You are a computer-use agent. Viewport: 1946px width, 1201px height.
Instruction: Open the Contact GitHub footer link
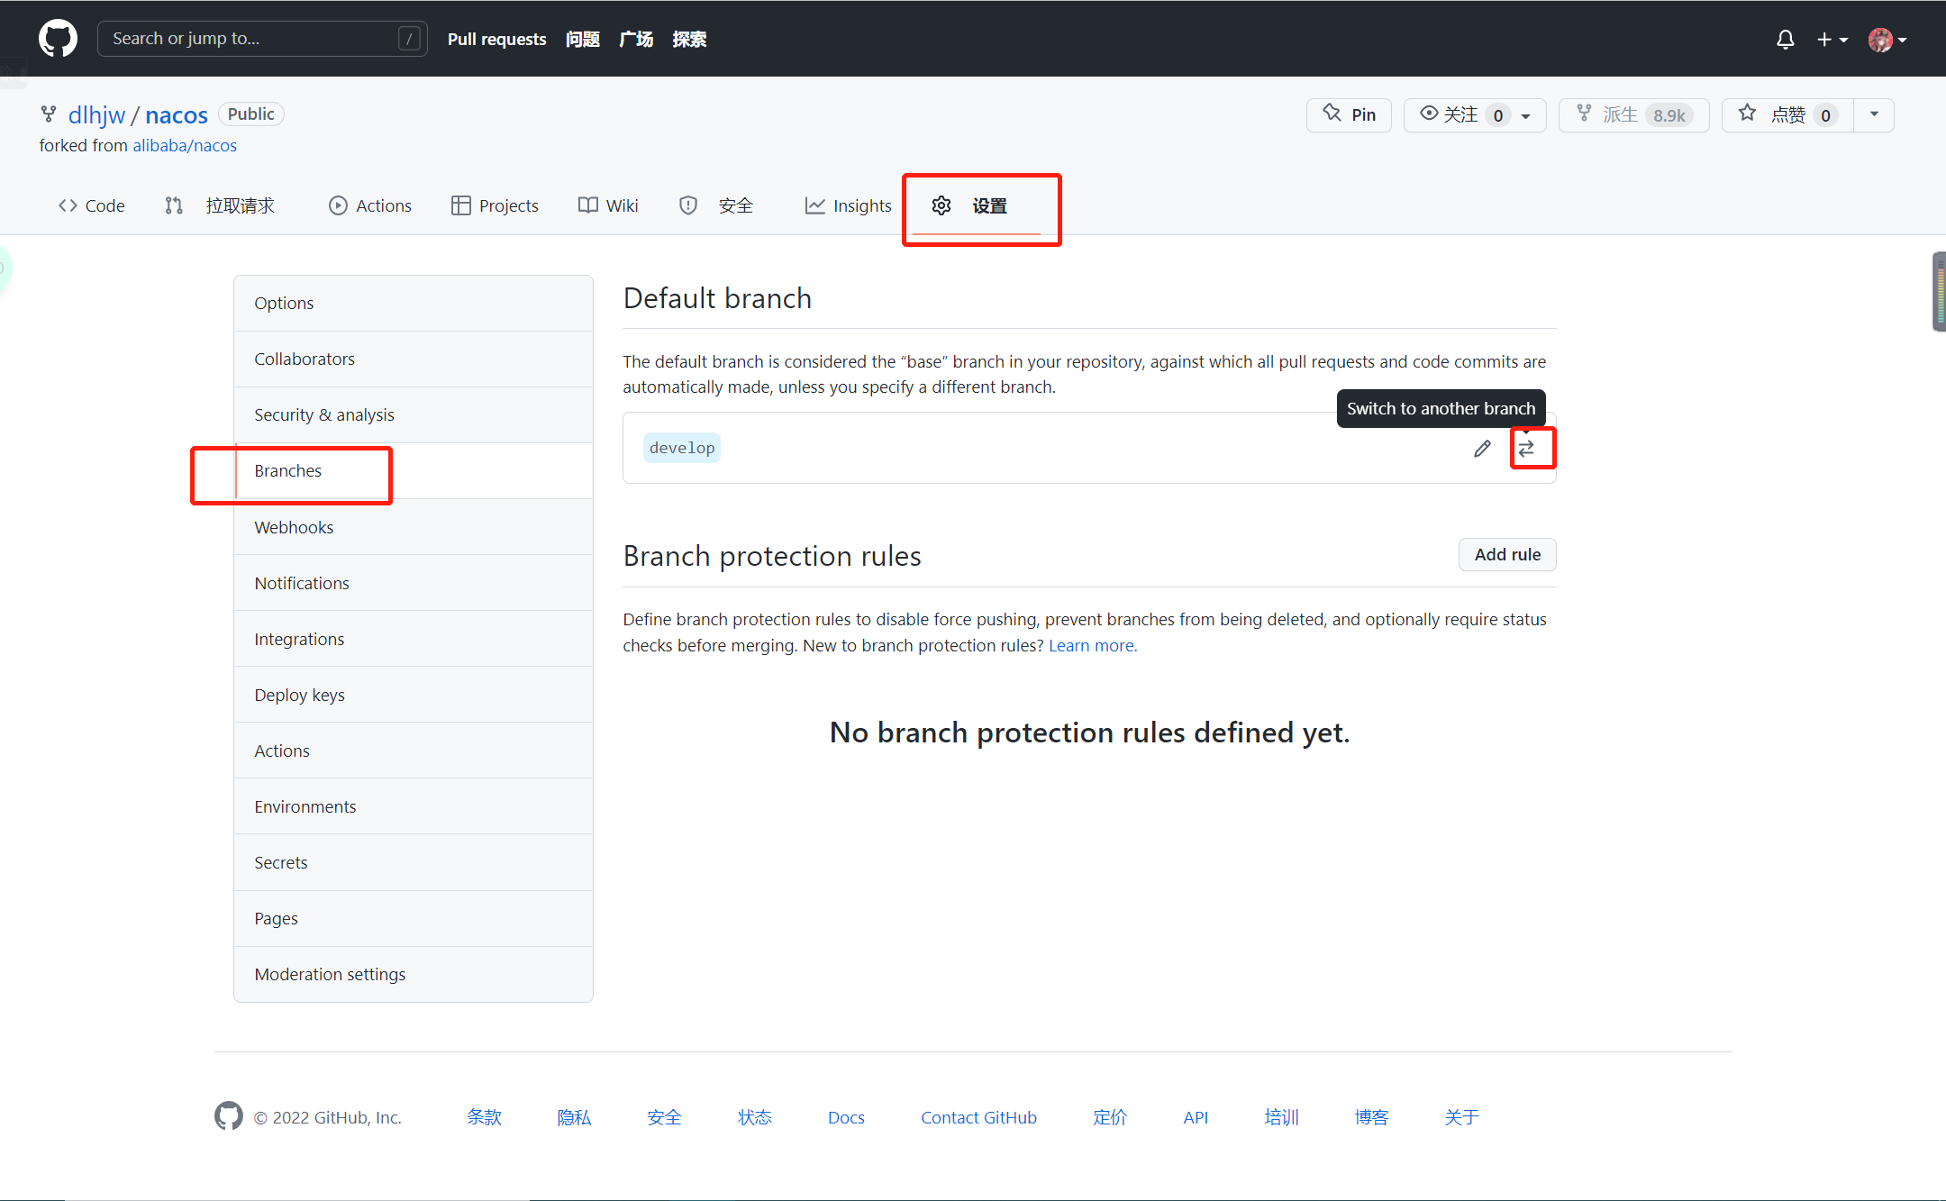point(978,1117)
